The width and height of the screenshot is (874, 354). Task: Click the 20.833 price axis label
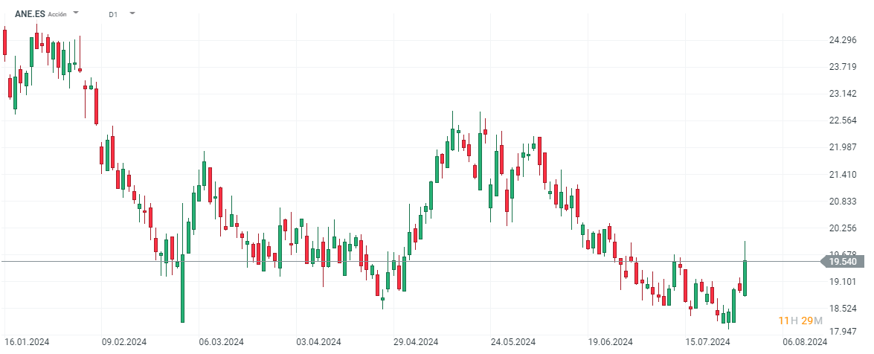pos(843,202)
